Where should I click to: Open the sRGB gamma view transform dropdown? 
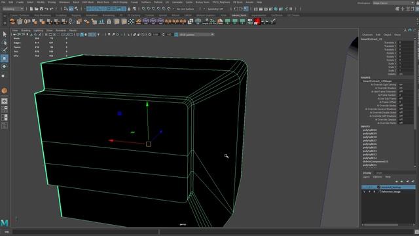(196, 35)
